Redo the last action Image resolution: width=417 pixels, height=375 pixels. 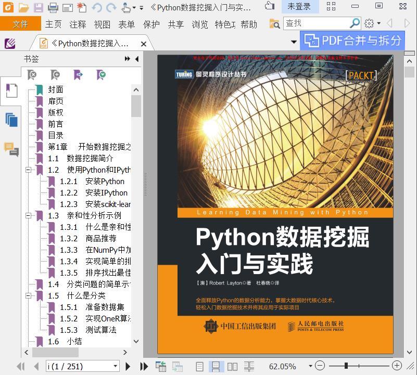tap(111, 8)
